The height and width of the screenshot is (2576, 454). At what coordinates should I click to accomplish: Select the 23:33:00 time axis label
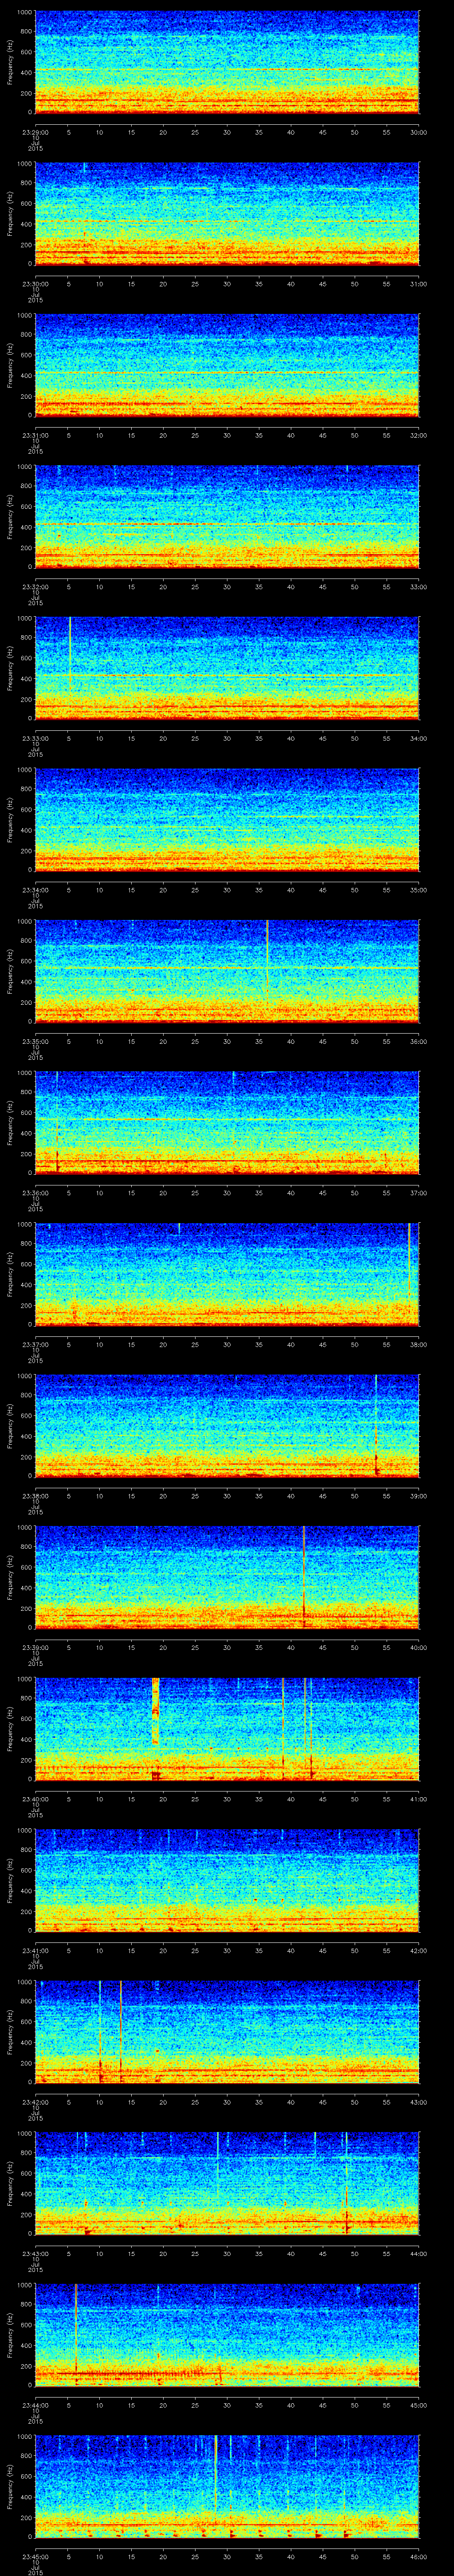pos(35,738)
